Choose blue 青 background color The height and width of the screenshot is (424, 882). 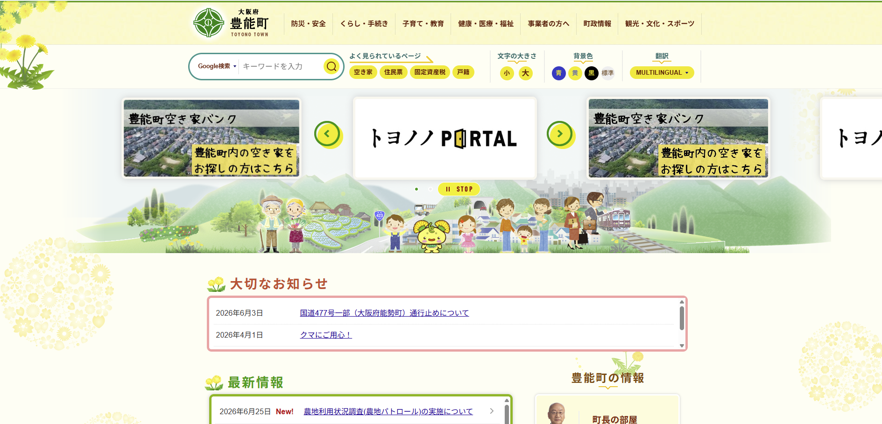tap(559, 73)
